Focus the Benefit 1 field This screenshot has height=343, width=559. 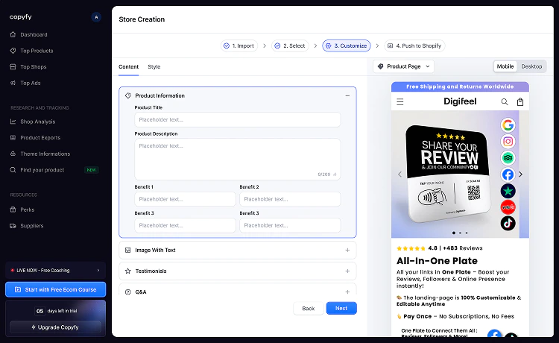point(185,199)
